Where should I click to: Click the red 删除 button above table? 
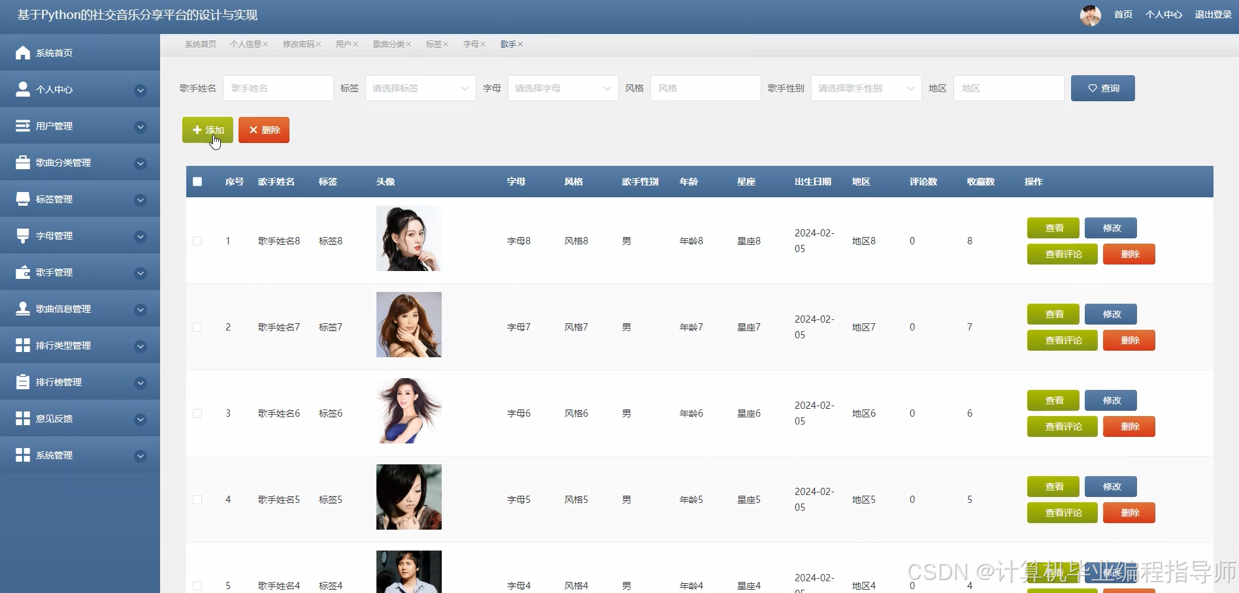[264, 130]
